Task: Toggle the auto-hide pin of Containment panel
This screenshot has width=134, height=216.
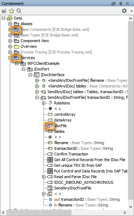Action: tap(121, 4)
